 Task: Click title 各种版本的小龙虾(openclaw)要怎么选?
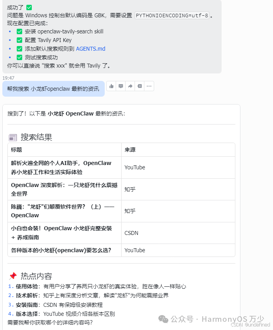pyautogui.click(x=61, y=250)
